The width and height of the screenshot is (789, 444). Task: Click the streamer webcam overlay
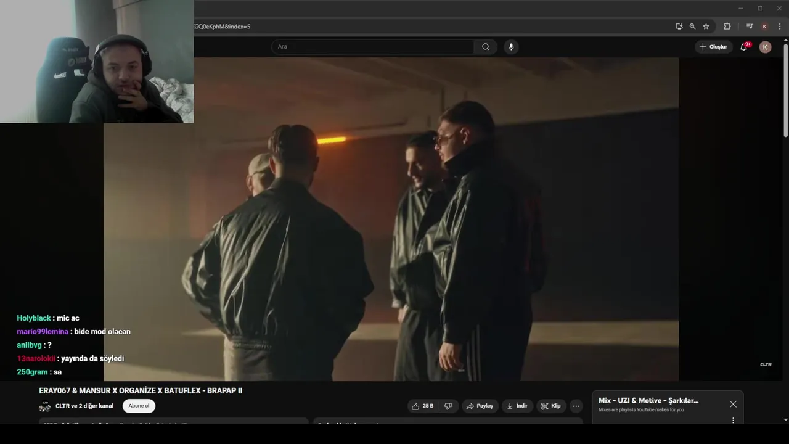tap(97, 62)
